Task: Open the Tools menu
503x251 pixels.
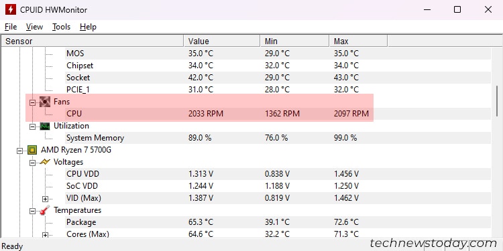Action: pyautogui.click(x=61, y=27)
